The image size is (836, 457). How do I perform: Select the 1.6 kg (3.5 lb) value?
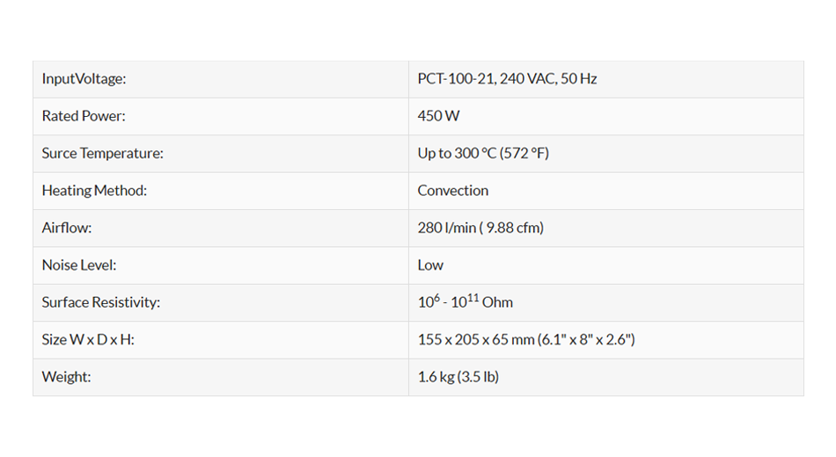coord(458,377)
